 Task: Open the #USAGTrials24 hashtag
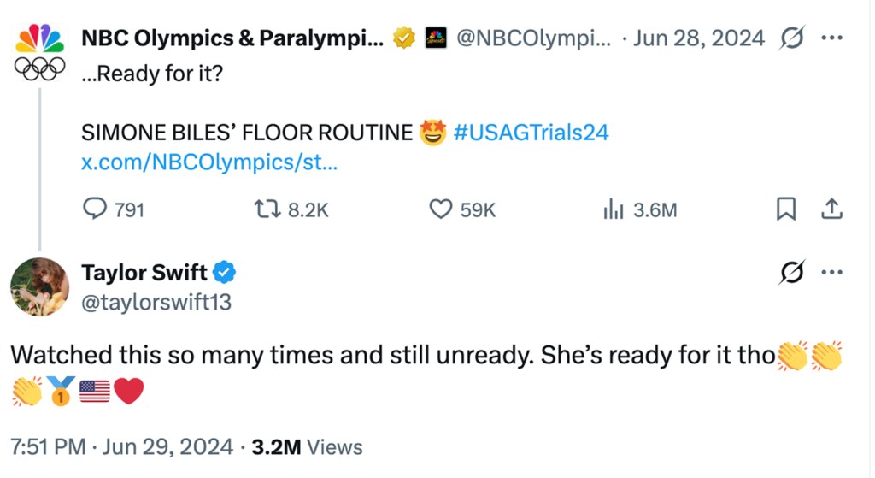tap(531, 133)
